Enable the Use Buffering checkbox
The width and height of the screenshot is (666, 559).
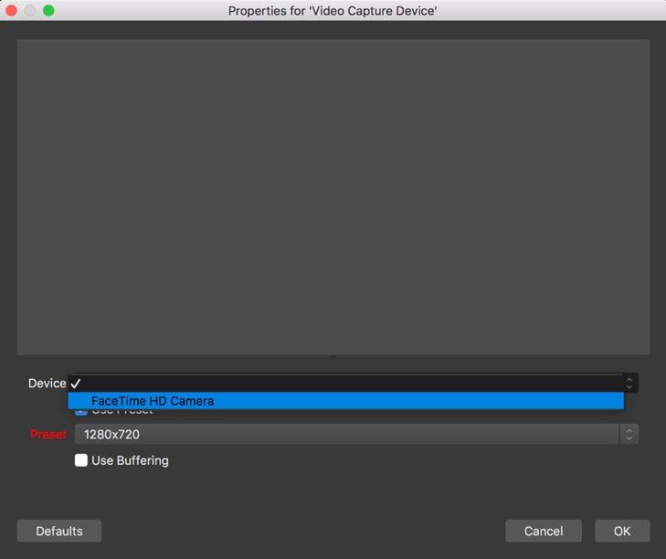81,460
